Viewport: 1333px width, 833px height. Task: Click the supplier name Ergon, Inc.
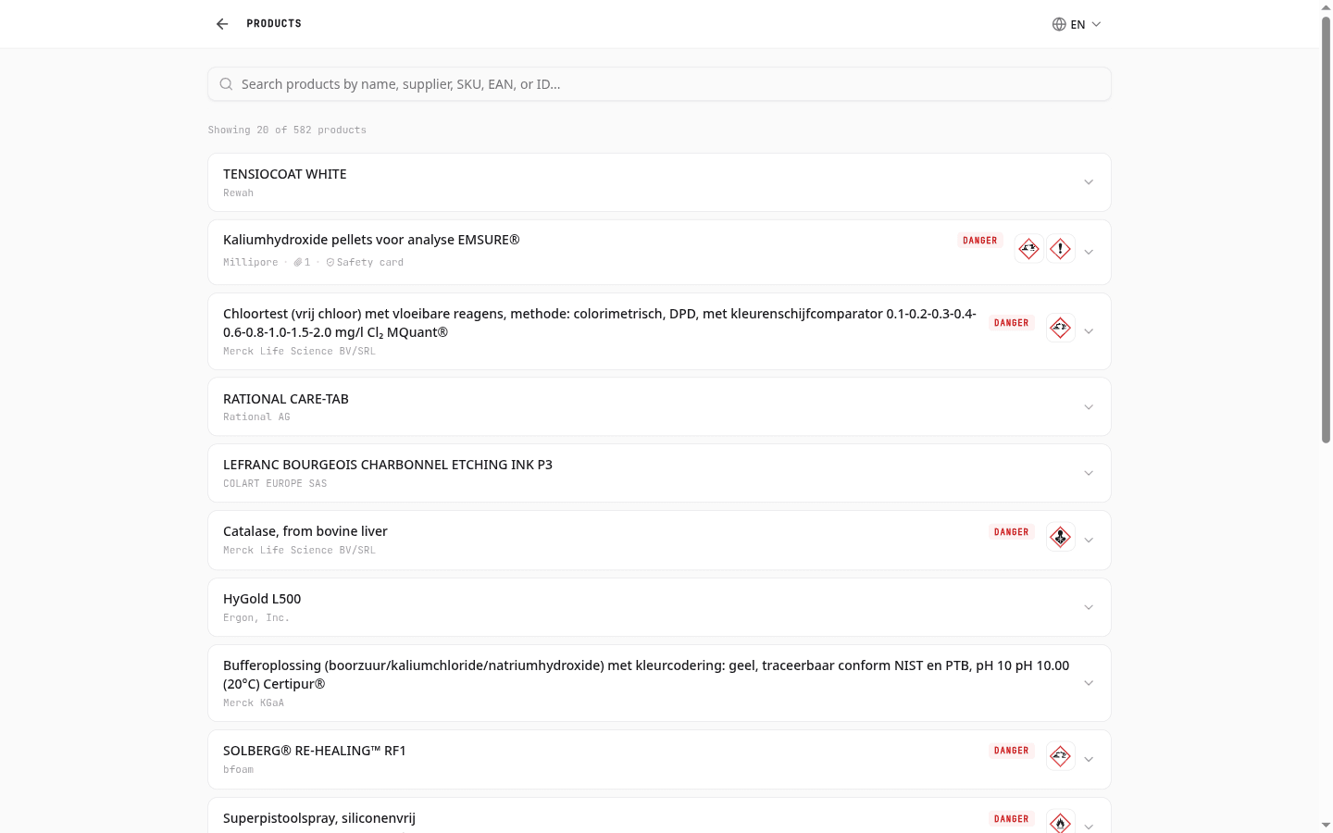coord(256,618)
